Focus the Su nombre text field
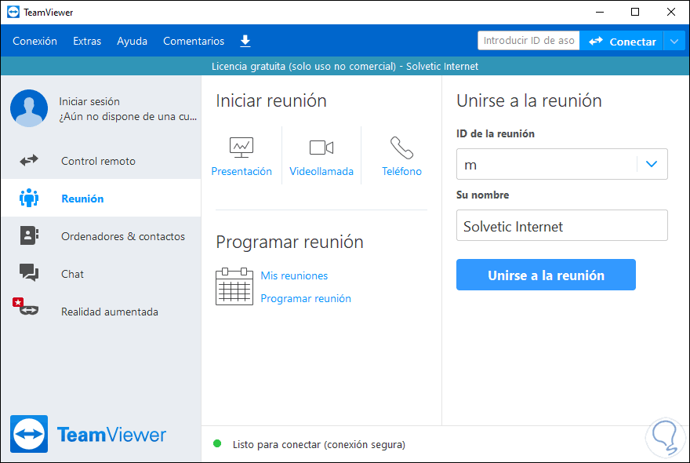Screen dimensions: 690x463 pyautogui.click(x=562, y=225)
